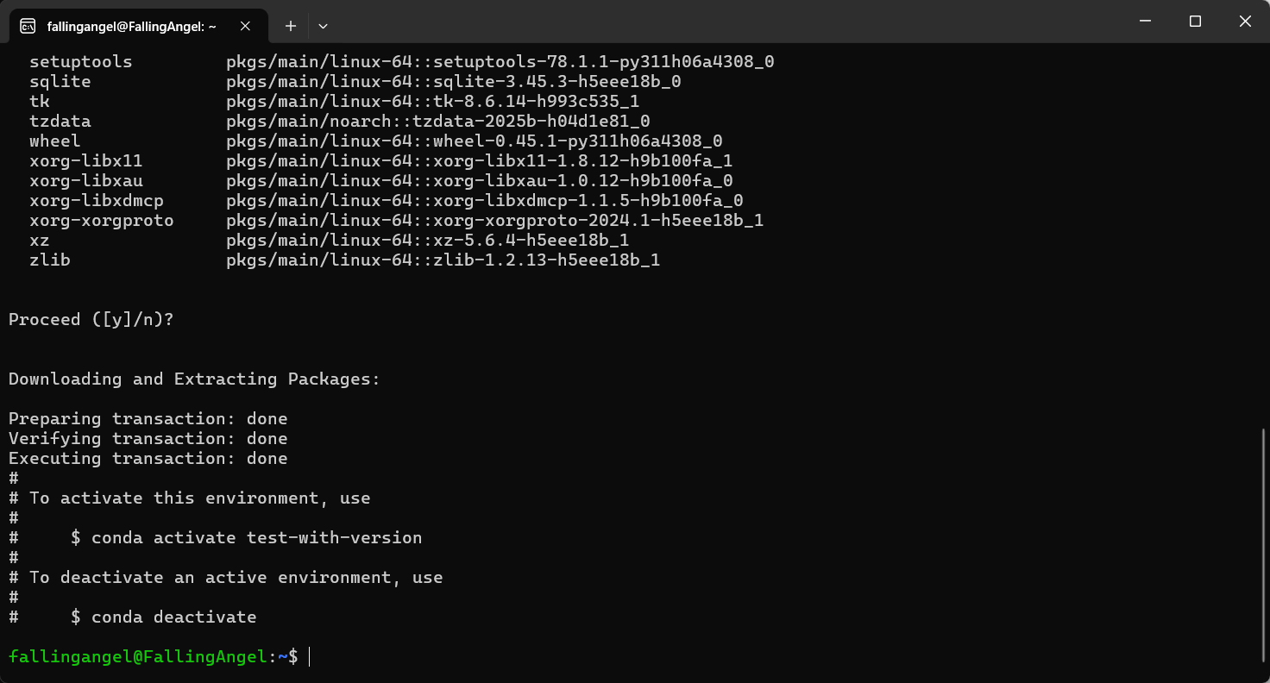This screenshot has height=683, width=1270.
Task: Close the terminal window
Action: (x=1245, y=22)
